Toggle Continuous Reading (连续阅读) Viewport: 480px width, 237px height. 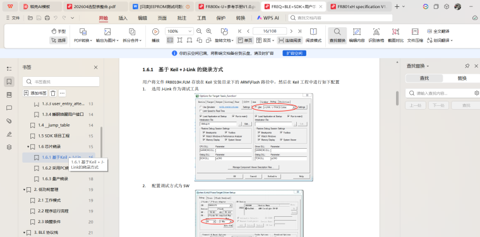[290, 40]
